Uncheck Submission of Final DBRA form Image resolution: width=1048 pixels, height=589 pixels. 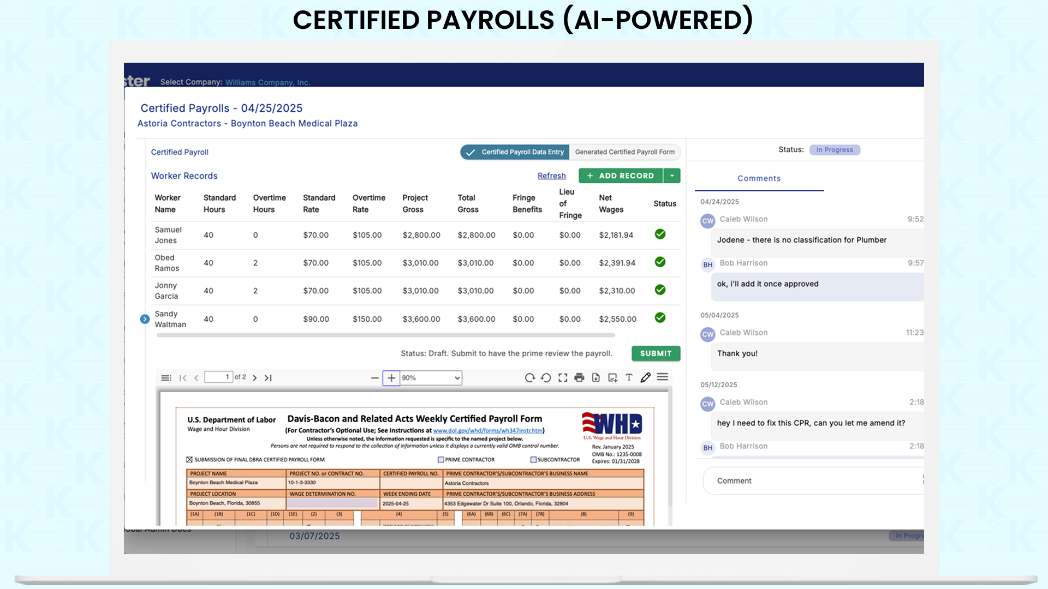click(x=189, y=460)
